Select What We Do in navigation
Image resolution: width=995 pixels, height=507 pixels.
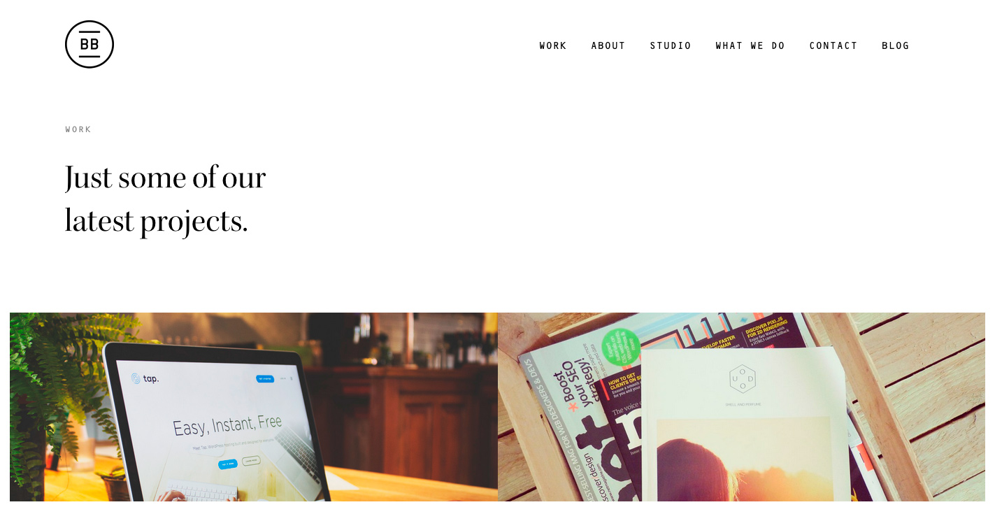(x=750, y=46)
